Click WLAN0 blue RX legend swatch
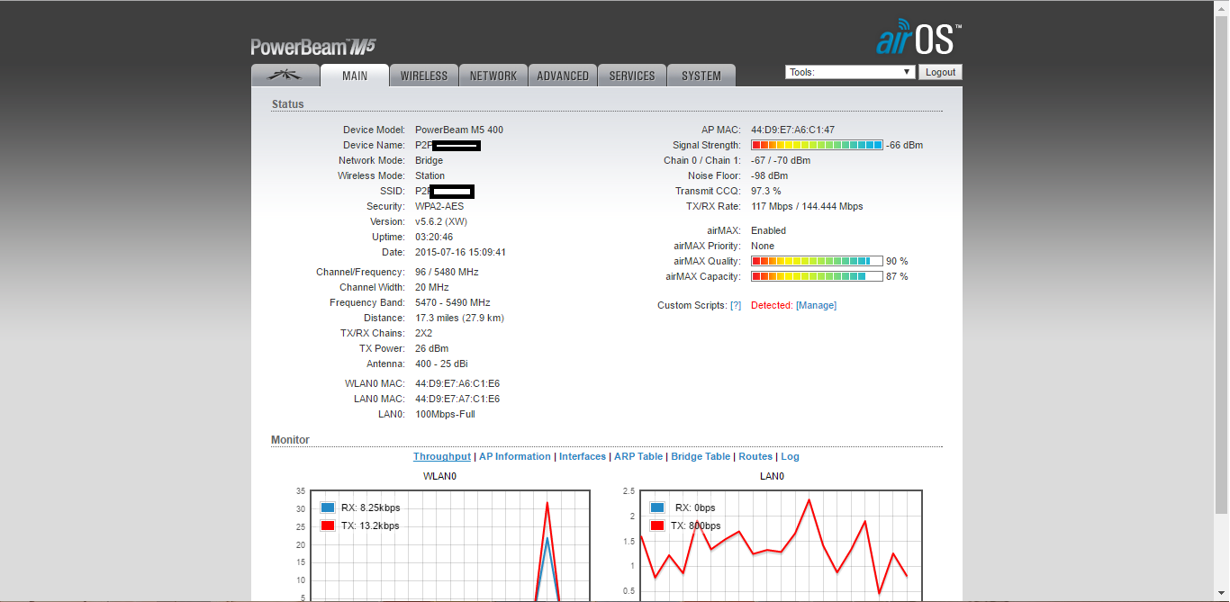Image resolution: width=1230 pixels, height=602 pixels. (328, 508)
